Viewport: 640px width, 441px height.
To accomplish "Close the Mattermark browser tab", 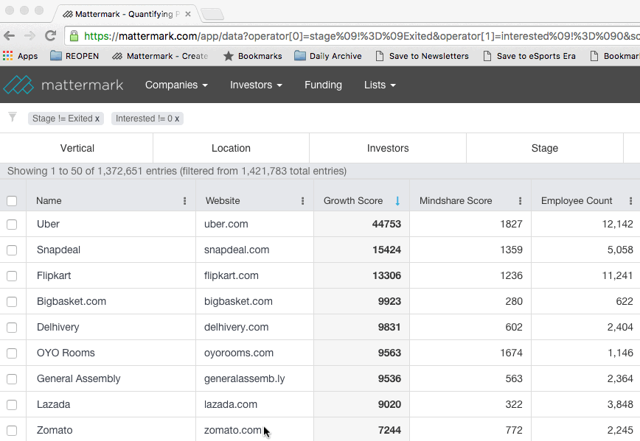I will tap(188, 14).
